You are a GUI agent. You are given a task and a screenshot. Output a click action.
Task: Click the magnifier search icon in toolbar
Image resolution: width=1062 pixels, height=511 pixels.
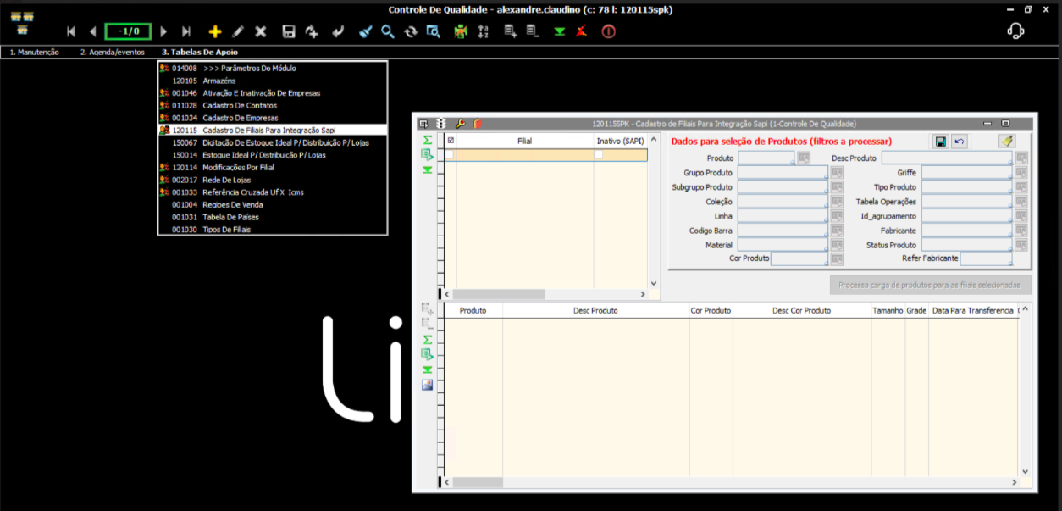point(387,31)
